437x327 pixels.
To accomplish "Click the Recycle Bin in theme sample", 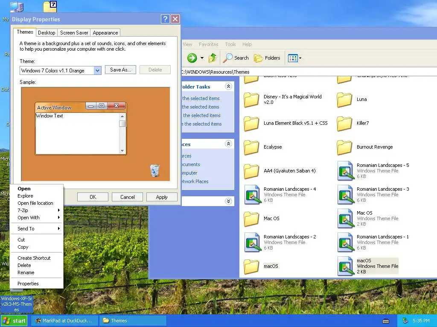I will click(155, 170).
